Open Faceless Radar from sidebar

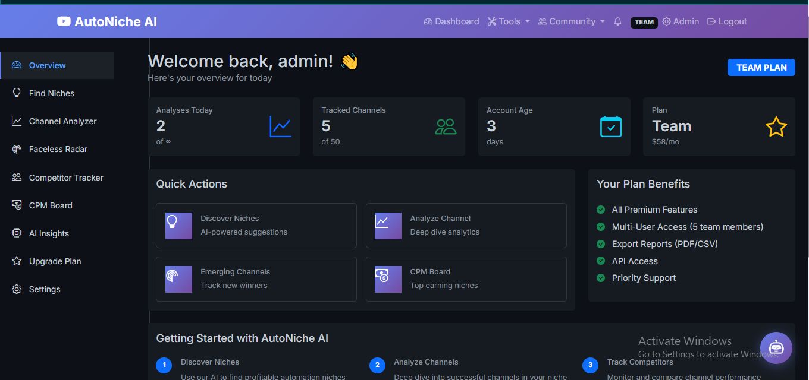point(58,149)
